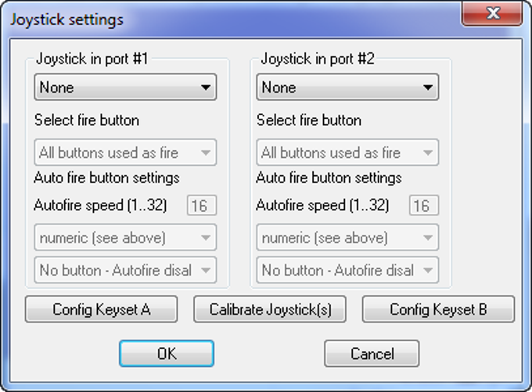532x392 pixels.
Task: Click the Joystick settings title bar
Action: [235, 19]
